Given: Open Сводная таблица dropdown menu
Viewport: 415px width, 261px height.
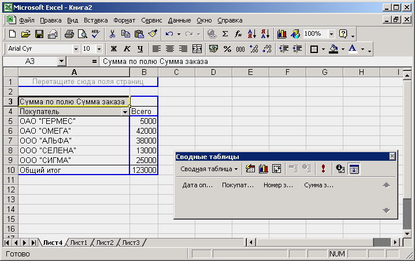Looking at the screenshot, I should click(x=209, y=169).
